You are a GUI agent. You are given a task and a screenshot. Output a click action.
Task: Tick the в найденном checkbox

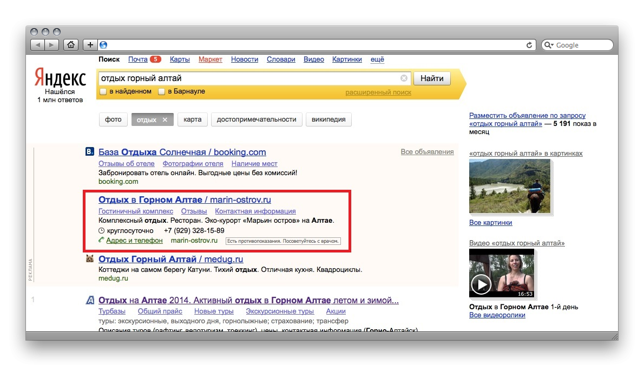tap(103, 91)
